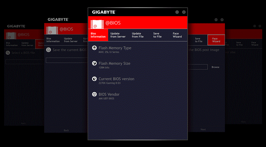The height and width of the screenshot is (147, 266).
Task: Click the cube icon beside Flash Memory Type
Action: tap(94, 48)
